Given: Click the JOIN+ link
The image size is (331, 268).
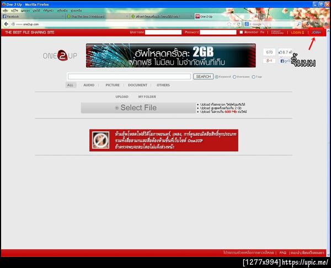Looking at the screenshot, I should 316,33.
